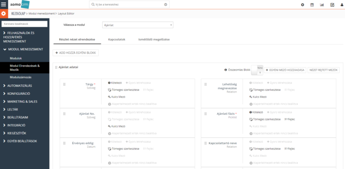
Task: Toggle Kulcs Mező for Lehetőség megnevezése
Action: click(x=258, y=97)
